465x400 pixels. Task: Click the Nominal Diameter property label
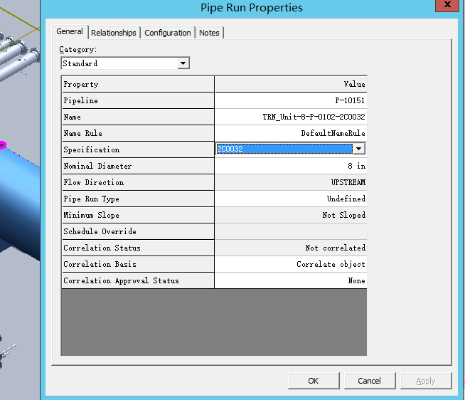pos(138,166)
